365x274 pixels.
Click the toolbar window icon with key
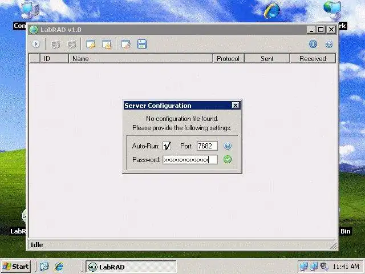click(90, 44)
